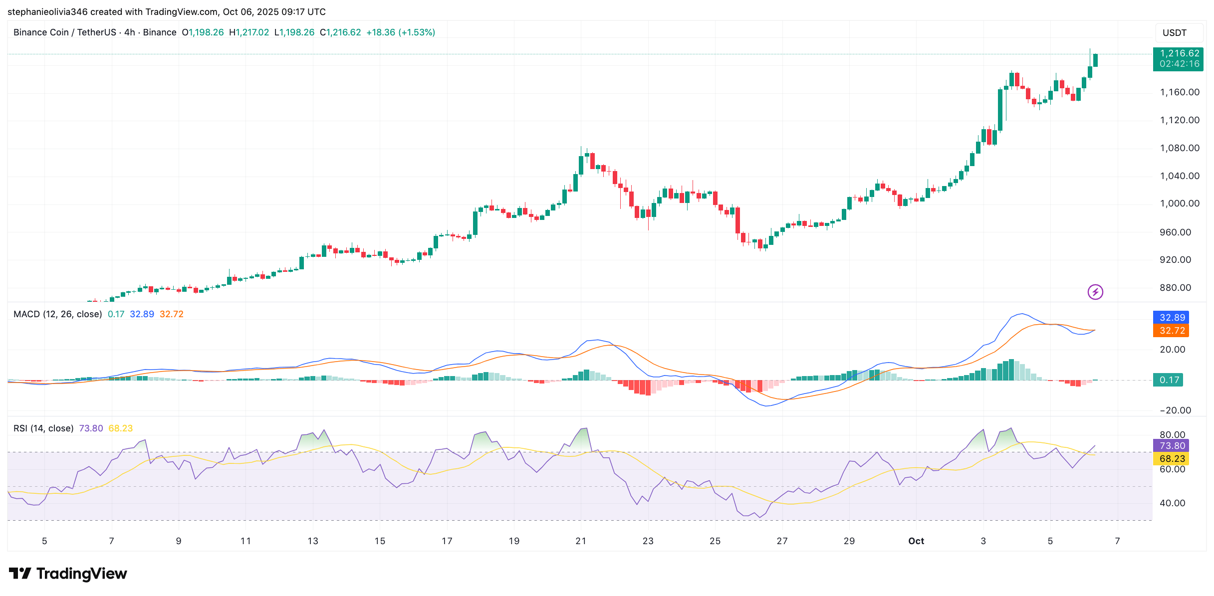Click the Oct label on the time axis
Viewport: 1214px width, 596px height.
[916, 541]
